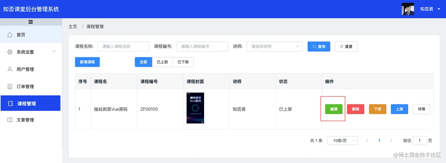Click the red 删除 button

point(355,109)
